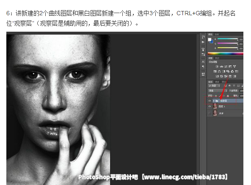Filter layers by type layers

point(234,86)
